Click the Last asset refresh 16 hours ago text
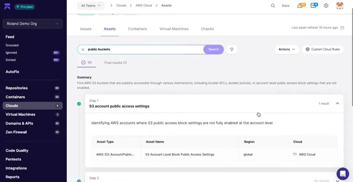 pos(315,28)
